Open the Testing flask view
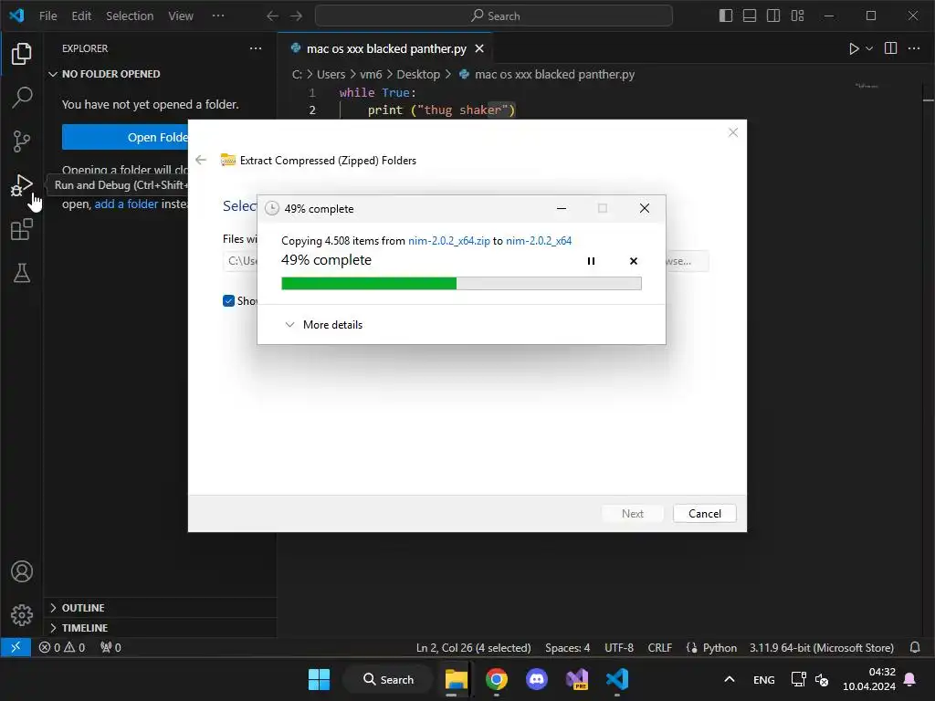Screen dimensions: 935x701 [22, 273]
